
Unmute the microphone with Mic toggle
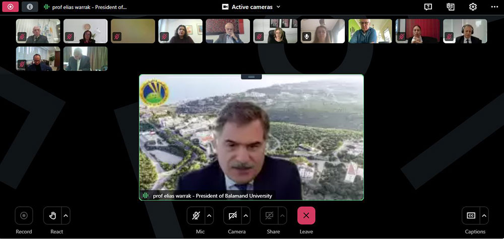coord(196,216)
